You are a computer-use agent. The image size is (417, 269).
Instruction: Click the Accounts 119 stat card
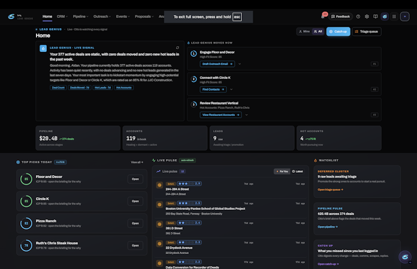coord(165,138)
